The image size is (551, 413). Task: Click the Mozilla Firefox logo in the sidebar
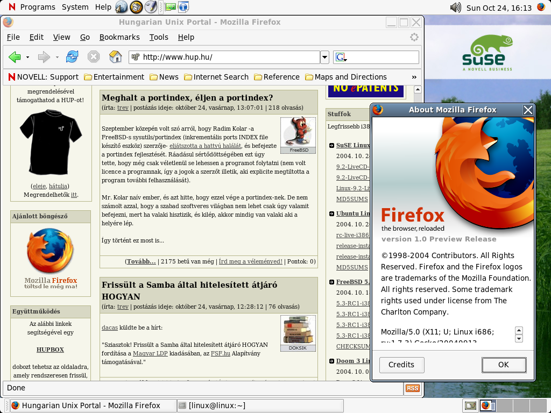click(x=51, y=259)
